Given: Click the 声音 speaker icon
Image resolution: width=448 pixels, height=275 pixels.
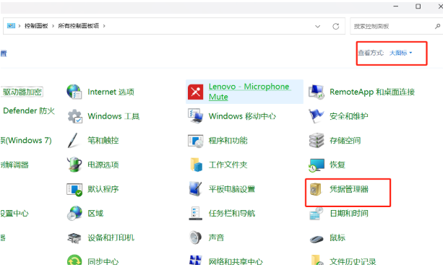Looking at the screenshot, I should [x=195, y=237].
